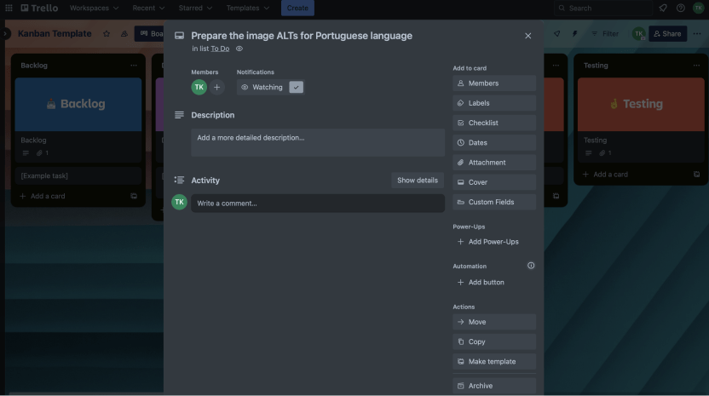Open the help information icon
This screenshot has height=396, width=709.
tap(681, 8)
